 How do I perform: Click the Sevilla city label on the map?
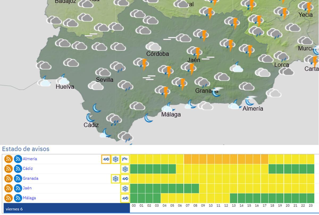click(104, 80)
